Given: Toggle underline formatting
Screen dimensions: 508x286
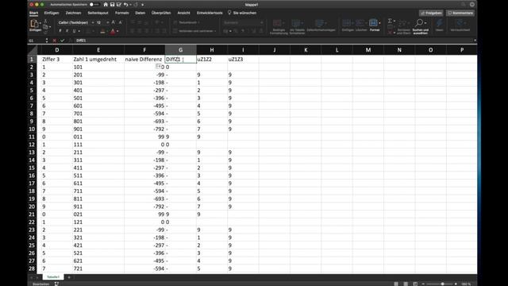Looking at the screenshot, I should point(74,31).
